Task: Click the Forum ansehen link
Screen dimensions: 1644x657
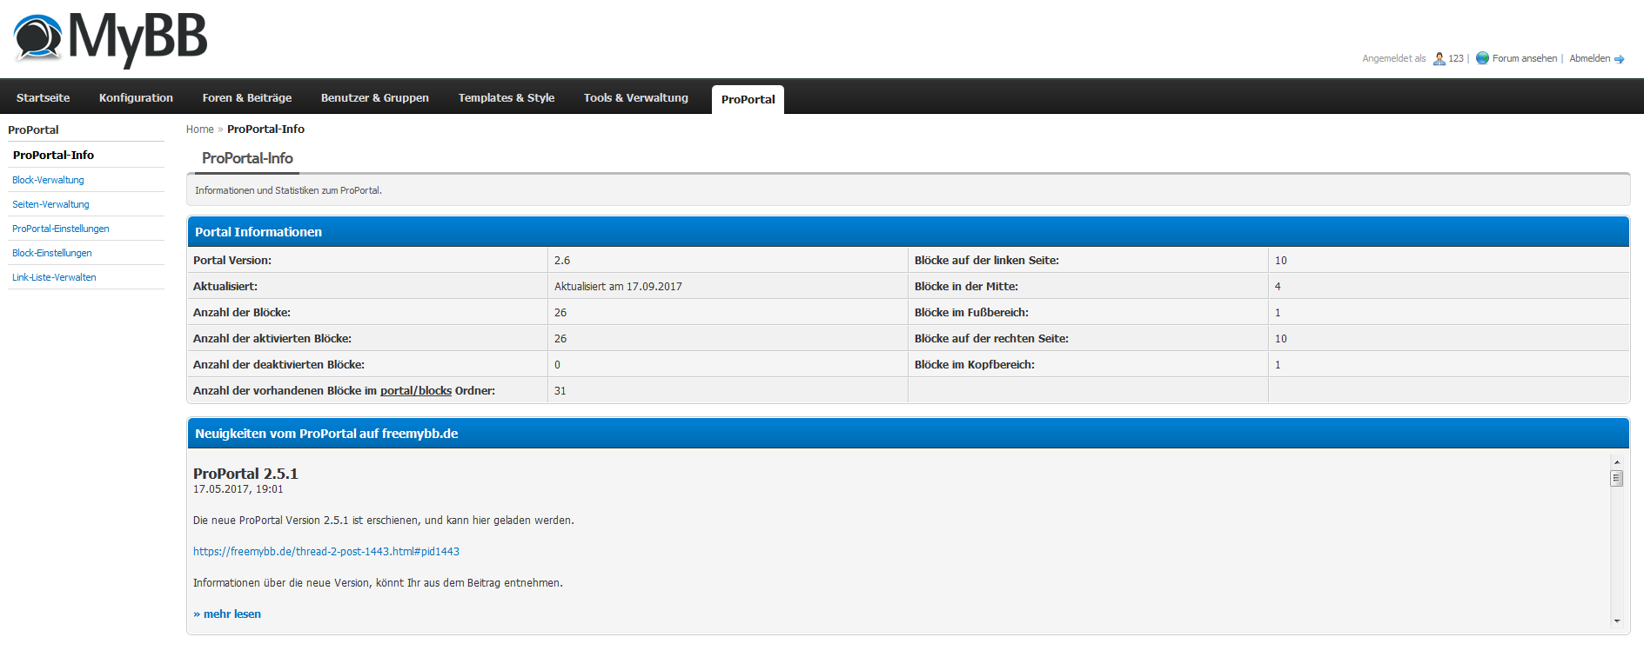Action: 1525,58
